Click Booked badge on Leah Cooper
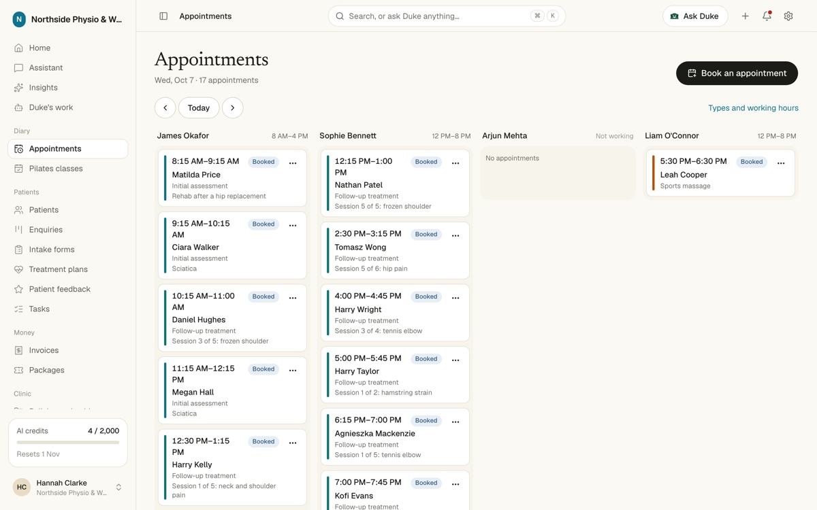 [752, 162]
